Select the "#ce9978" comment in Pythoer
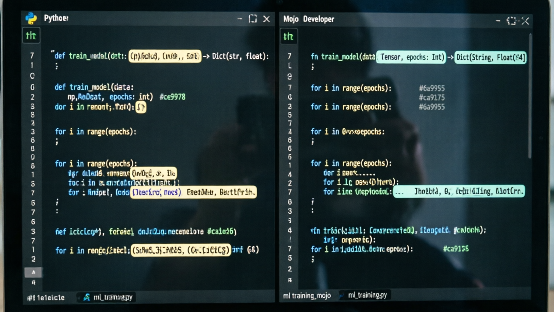The height and width of the screenshot is (312, 554). (172, 97)
